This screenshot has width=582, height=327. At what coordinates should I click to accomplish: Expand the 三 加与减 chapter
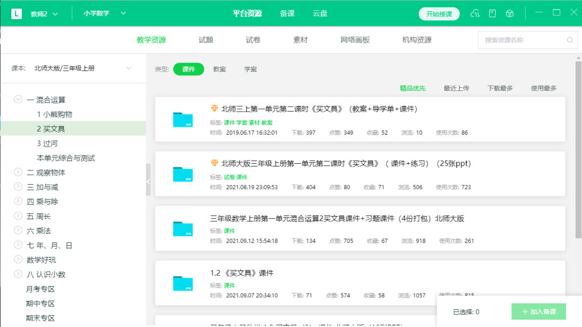[18, 186]
